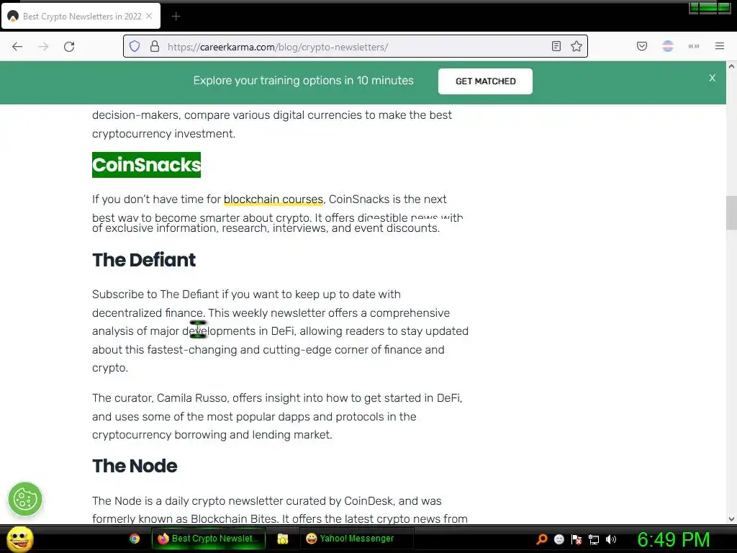Image resolution: width=737 pixels, height=553 pixels.
Task: Click the 'Explore your training options' banner text
Action: pyautogui.click(x=303, y=81)
